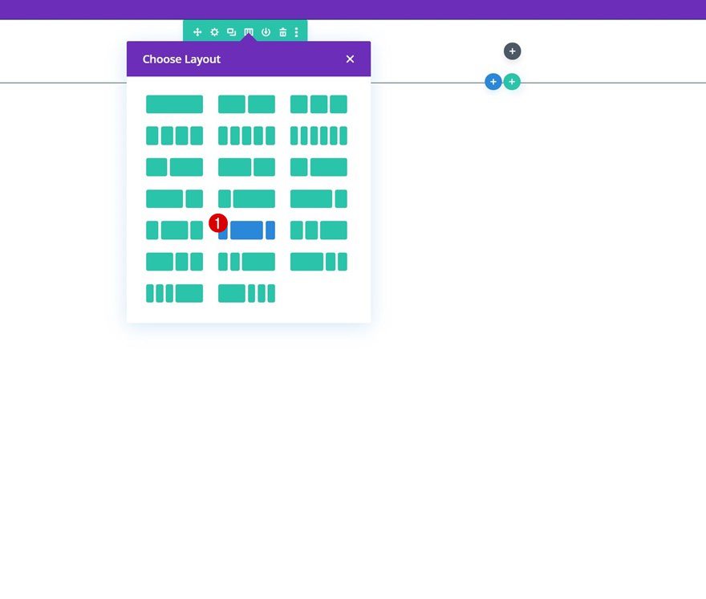Close the Choose Layout modal
Screen dimensions: 706x599
[x=350, y=59]
